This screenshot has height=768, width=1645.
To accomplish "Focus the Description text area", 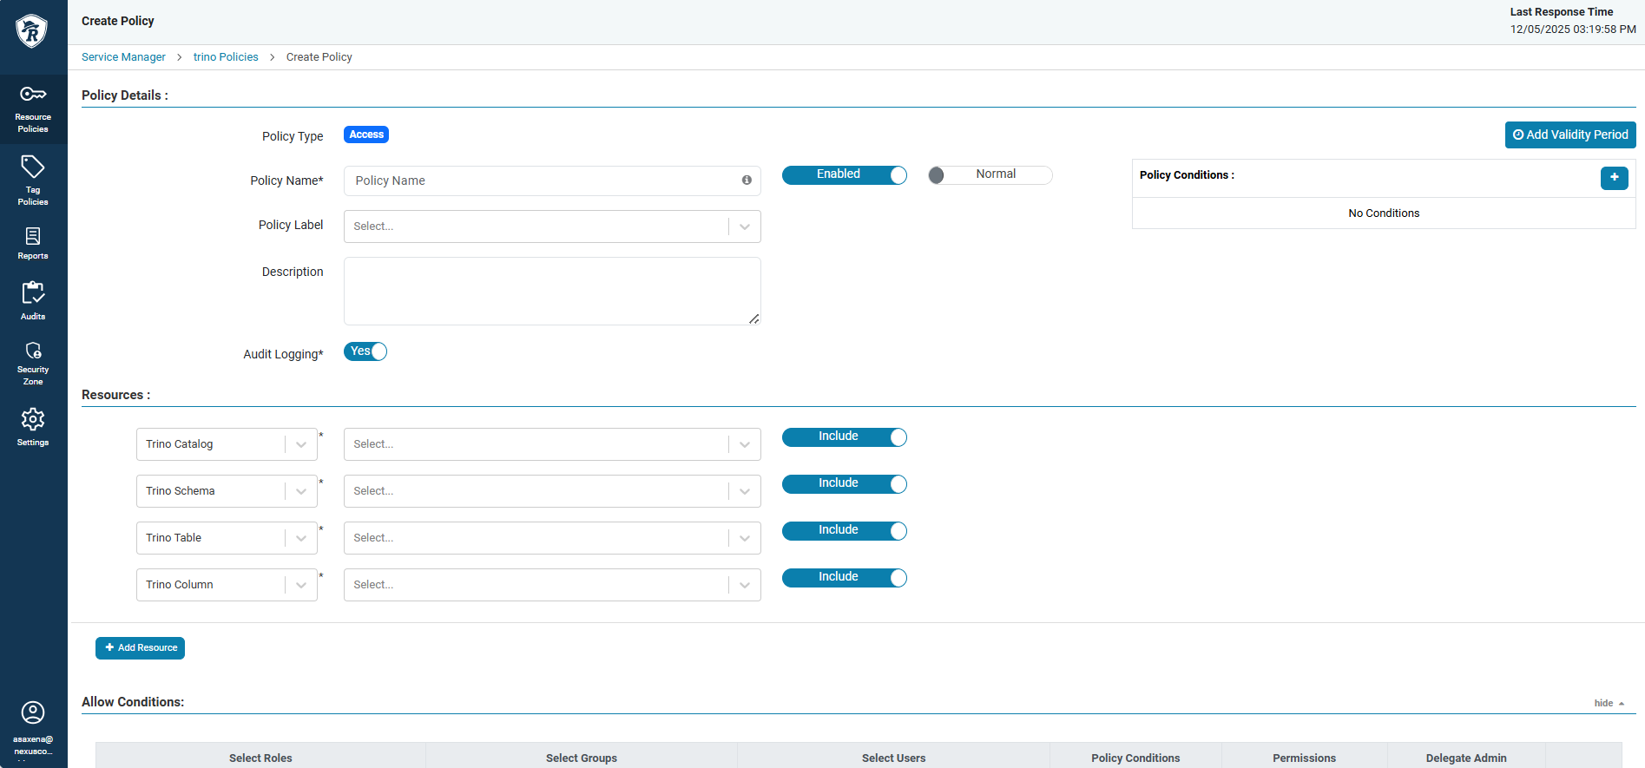I will click(x=552, y=291).
